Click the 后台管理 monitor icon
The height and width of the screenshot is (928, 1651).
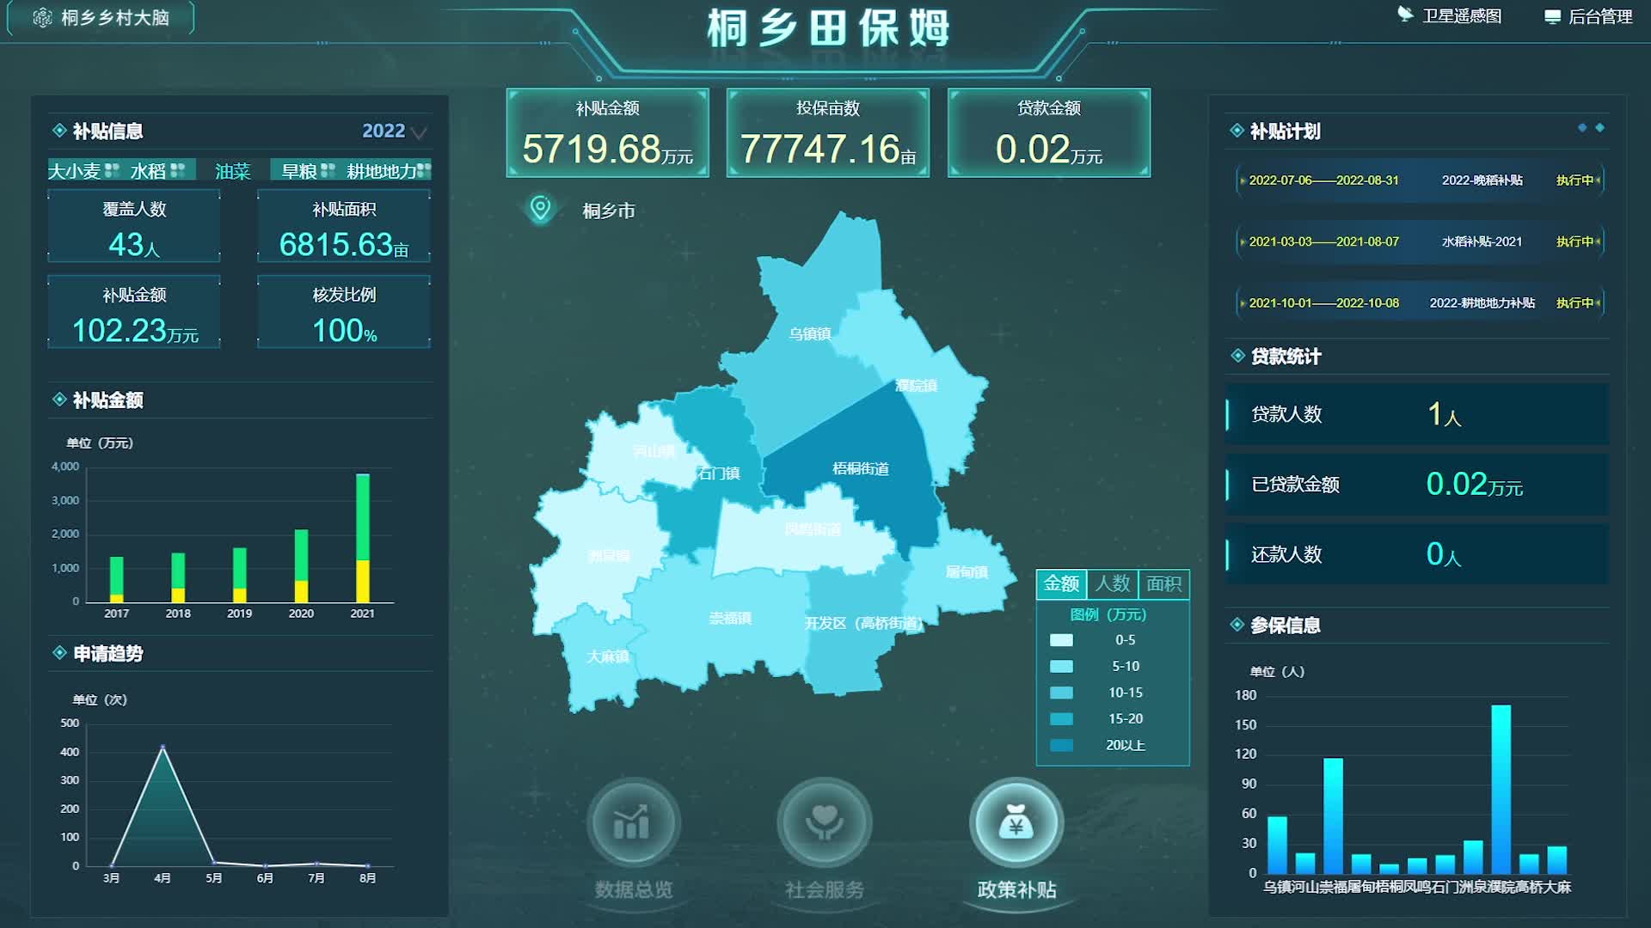(x=1552, y=17)
